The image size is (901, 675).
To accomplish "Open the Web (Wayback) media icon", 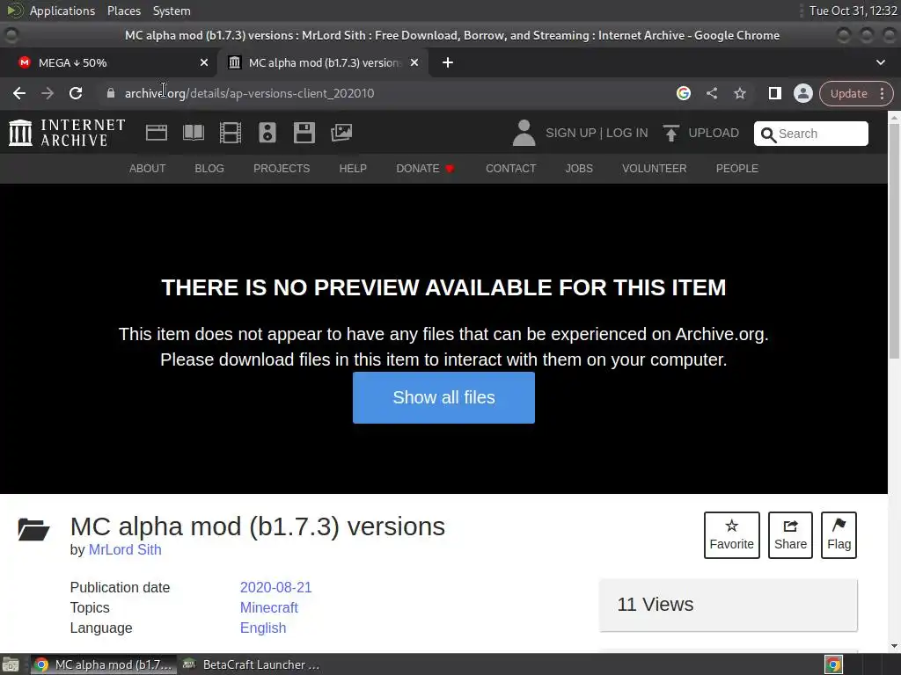I will [157, 133].
